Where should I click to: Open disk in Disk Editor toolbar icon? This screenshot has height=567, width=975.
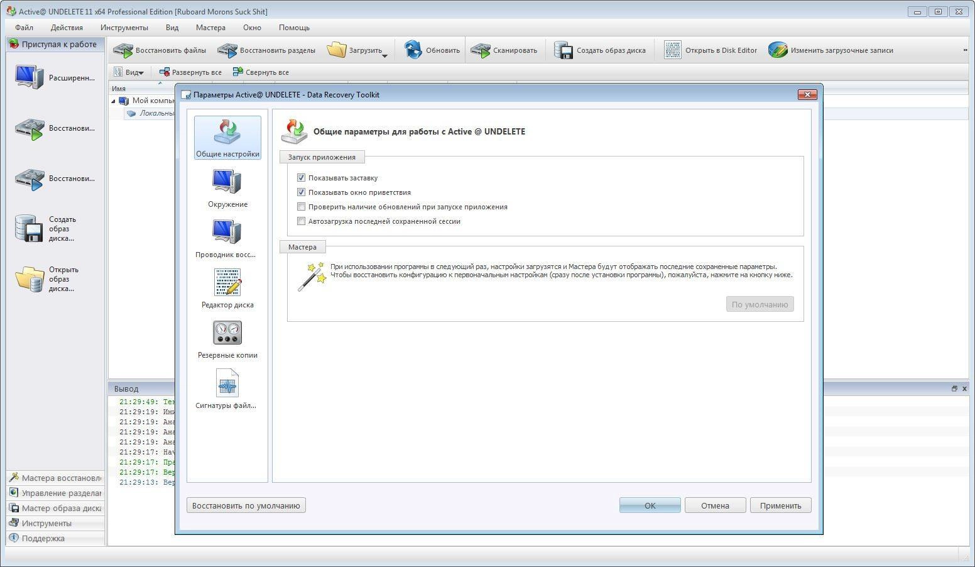[x=672, y=50]
